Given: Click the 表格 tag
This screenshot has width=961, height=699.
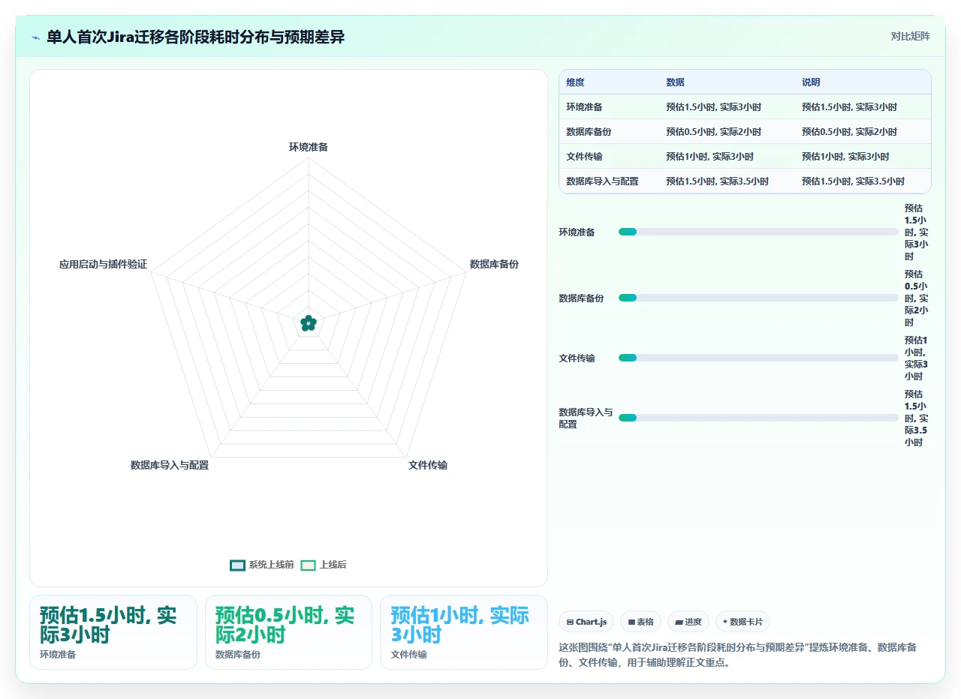Looking at the screenshot, I should click(640, 622).
